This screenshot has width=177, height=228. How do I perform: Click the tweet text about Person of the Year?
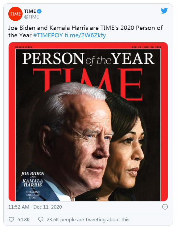click(85, 31)
